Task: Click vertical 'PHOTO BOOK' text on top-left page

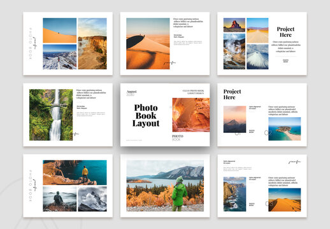Action: 31,43
